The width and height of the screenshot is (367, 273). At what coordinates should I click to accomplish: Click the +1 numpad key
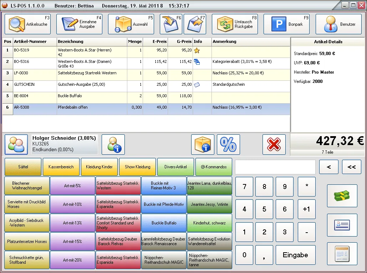(307, 209)
